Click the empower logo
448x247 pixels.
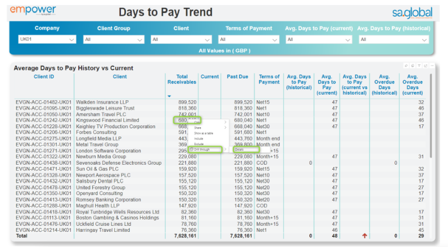33,11
